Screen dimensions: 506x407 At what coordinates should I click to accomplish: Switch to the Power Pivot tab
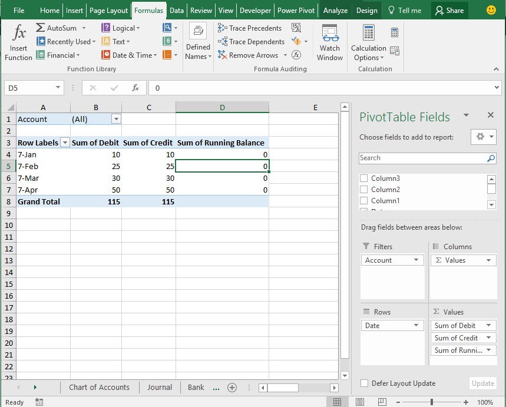tap(296, 11)
